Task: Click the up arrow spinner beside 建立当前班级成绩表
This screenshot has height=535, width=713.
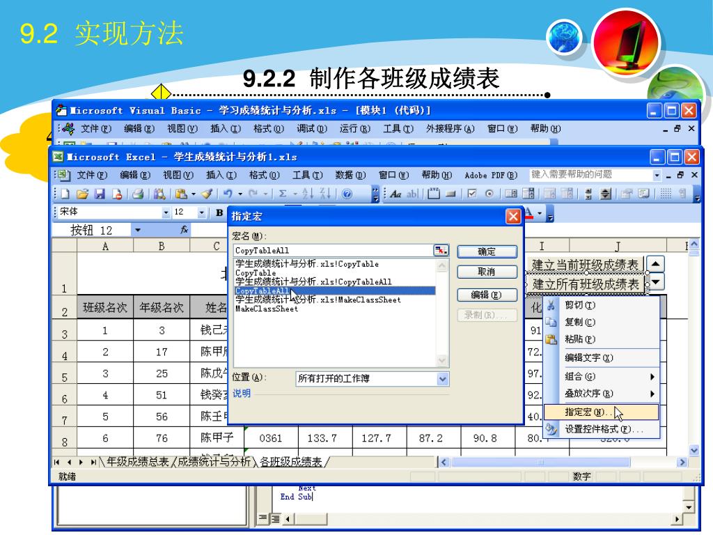Action: [656, 264]
